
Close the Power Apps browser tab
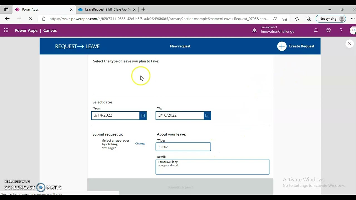(71, 9)
